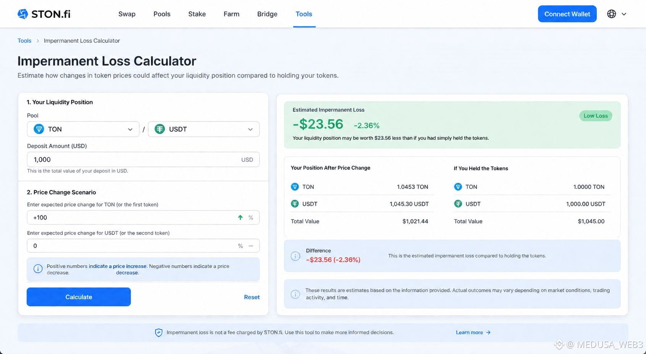Open the Swap page
This screenshot has height=354, width=646.
coord(127,14)
